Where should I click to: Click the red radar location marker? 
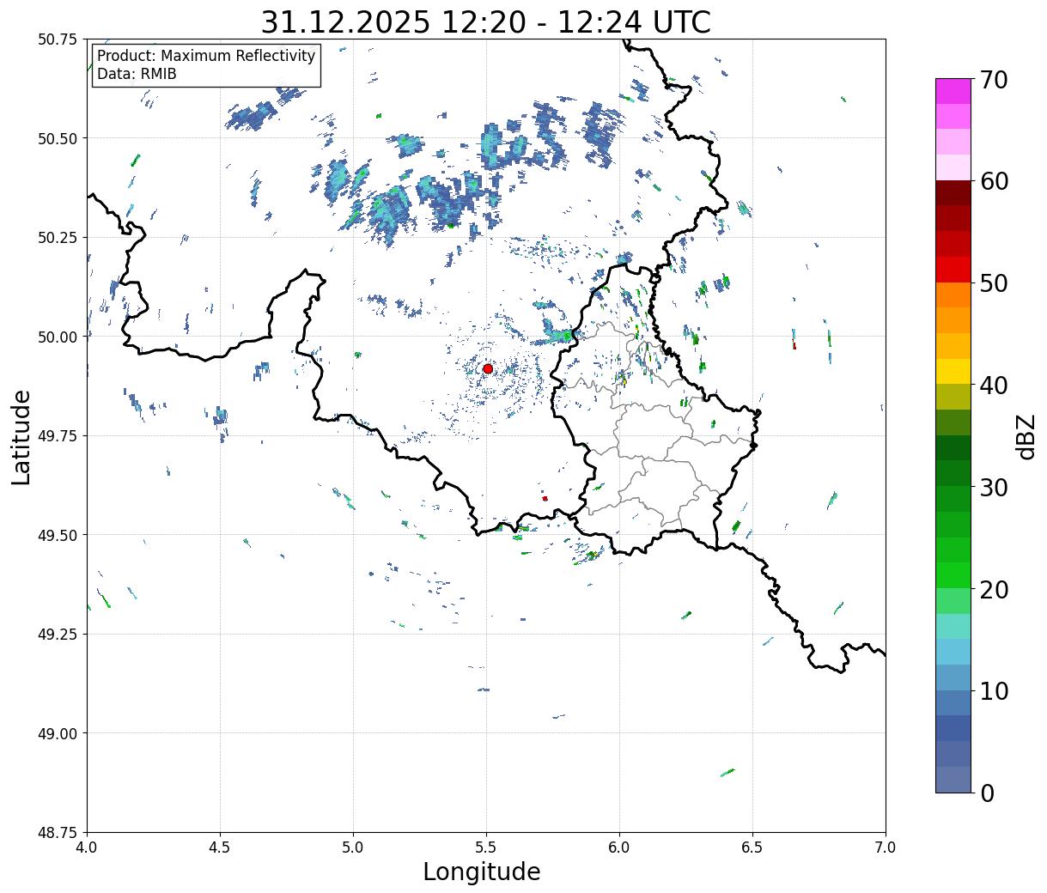(488, 368)
